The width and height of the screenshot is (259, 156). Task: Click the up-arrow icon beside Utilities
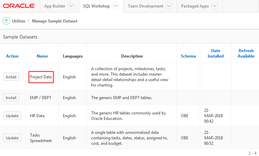tap(6, 21)
